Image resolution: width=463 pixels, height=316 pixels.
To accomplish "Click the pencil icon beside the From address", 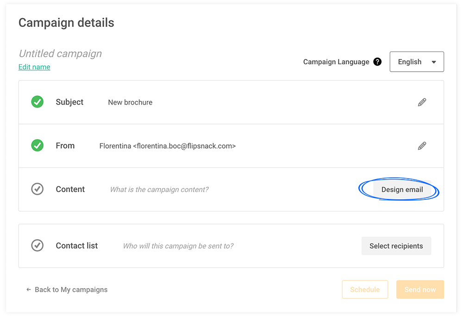I will click(x=422, y=145).
